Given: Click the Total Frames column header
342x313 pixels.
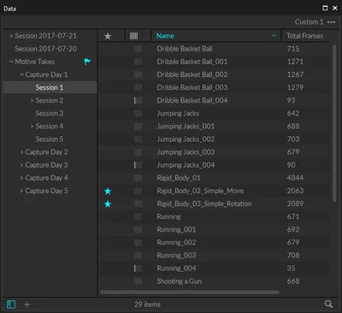Looking at the screenshot, I should (x=304, y=36).
